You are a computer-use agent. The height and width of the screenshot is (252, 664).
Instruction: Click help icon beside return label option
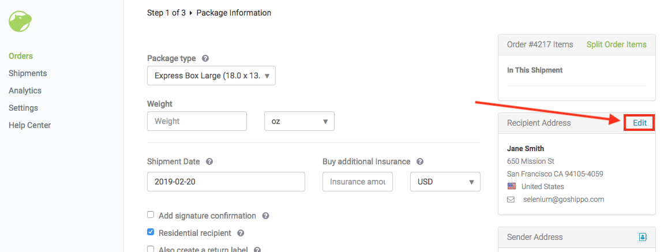click(x=257, y=250)
